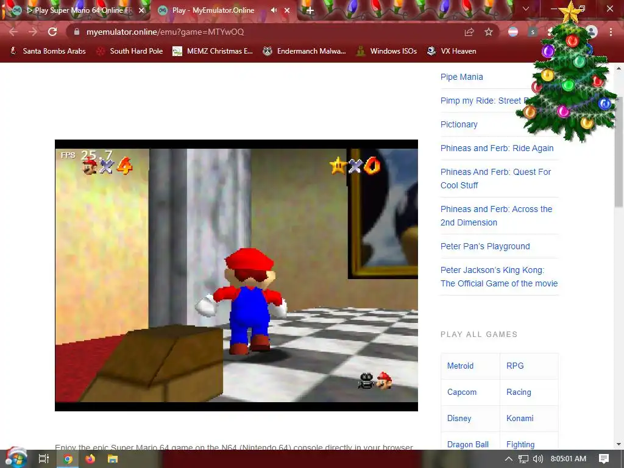This screenshot has height=468, width=624.
Task: Click the lock icon in the address bar
Action: 77,32
